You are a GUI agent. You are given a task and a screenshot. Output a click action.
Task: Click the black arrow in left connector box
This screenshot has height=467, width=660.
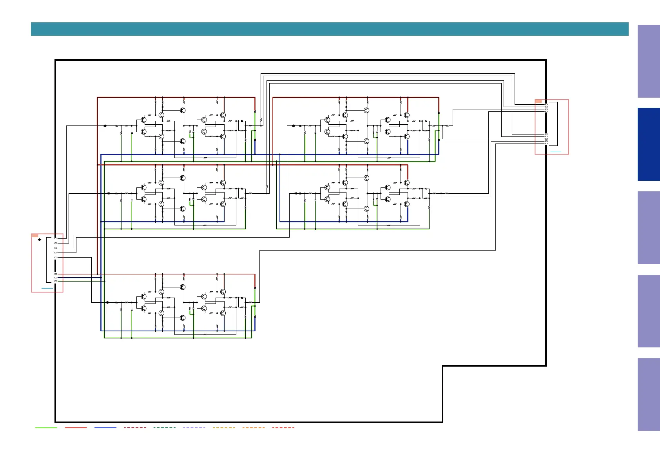(39, 240)
